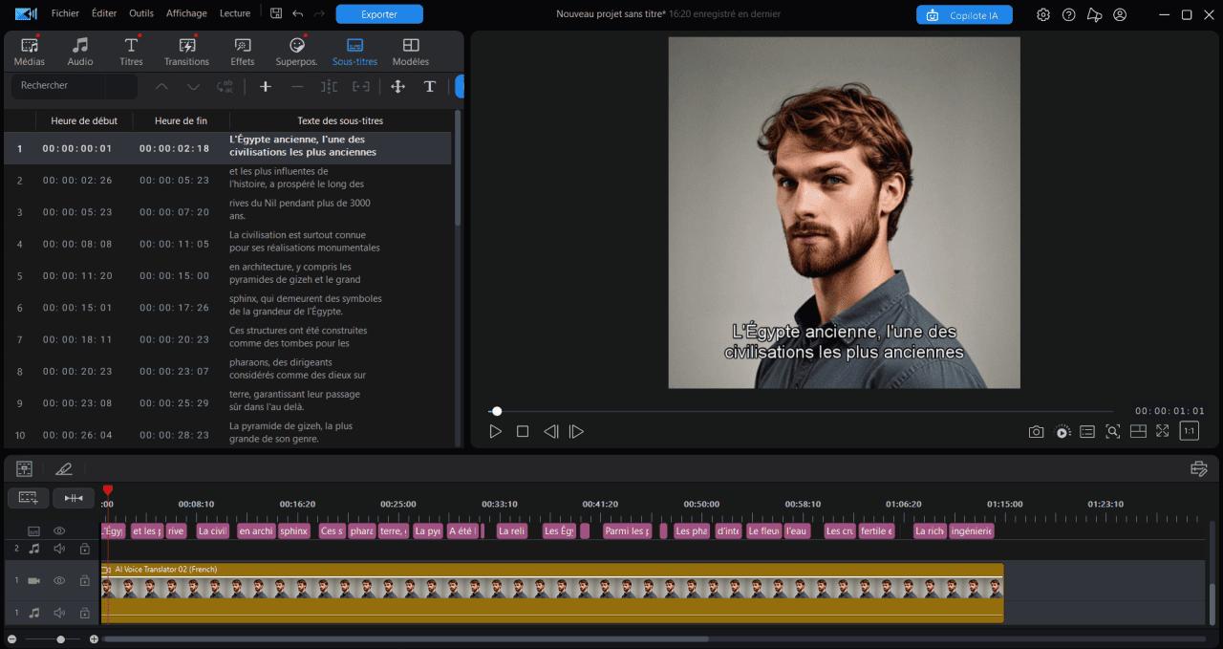Stop the preview playback

(x=523, y=431)
